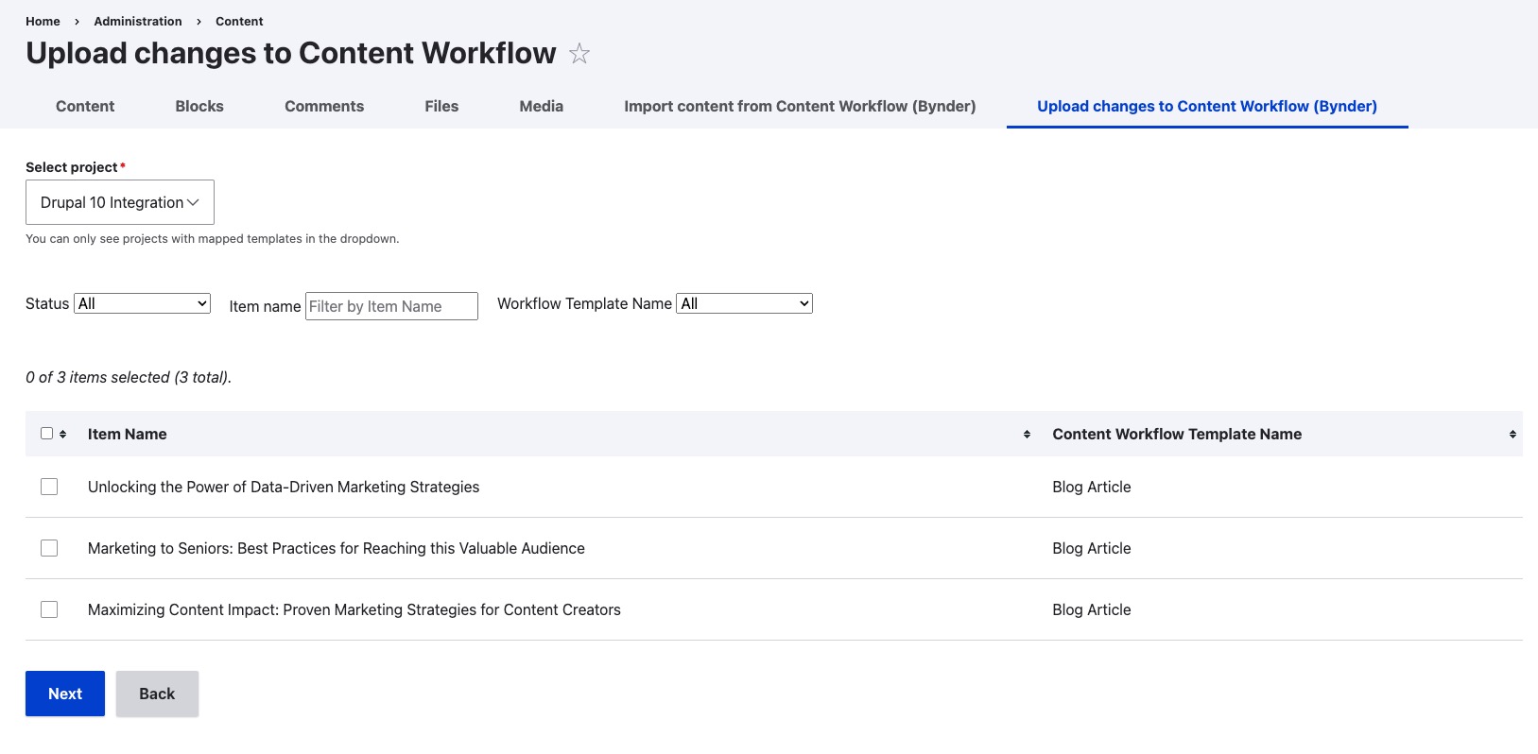
Task: Click the Back button
Action: tap(157, 694)
